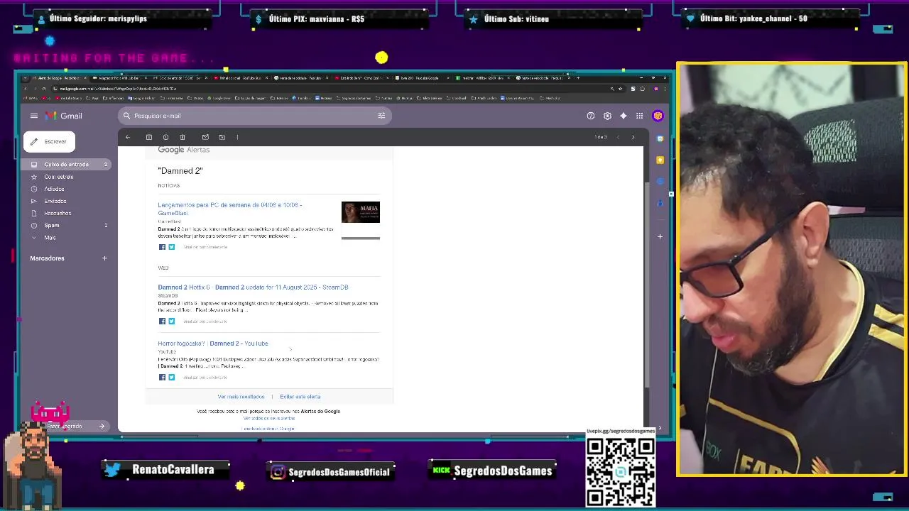The width and height of the screenshot is (909, 511).
Task: Share GameBlast article on Twitter
Action: tap(171, 247)
